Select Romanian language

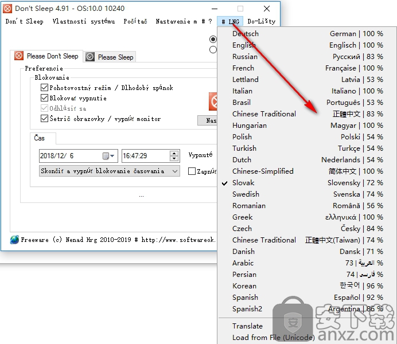307,206
